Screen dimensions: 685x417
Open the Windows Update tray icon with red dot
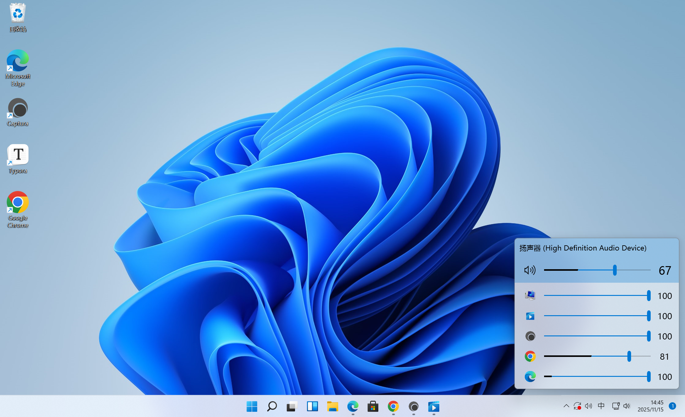pos(577,406)
